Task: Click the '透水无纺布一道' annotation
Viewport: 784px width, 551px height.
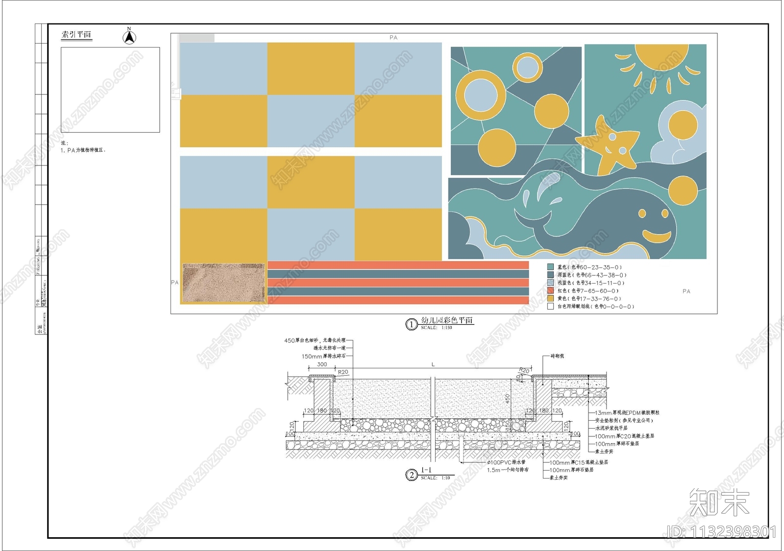Action: 330,348
